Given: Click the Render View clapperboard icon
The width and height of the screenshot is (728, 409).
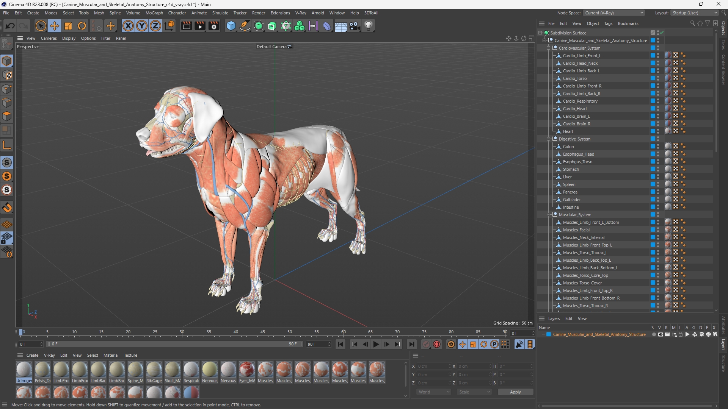Looking at the screenshot, I should pyautogui.click(x=186, y=26).
